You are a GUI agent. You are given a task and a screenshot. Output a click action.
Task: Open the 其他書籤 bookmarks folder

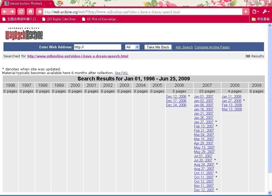point(261,19)
